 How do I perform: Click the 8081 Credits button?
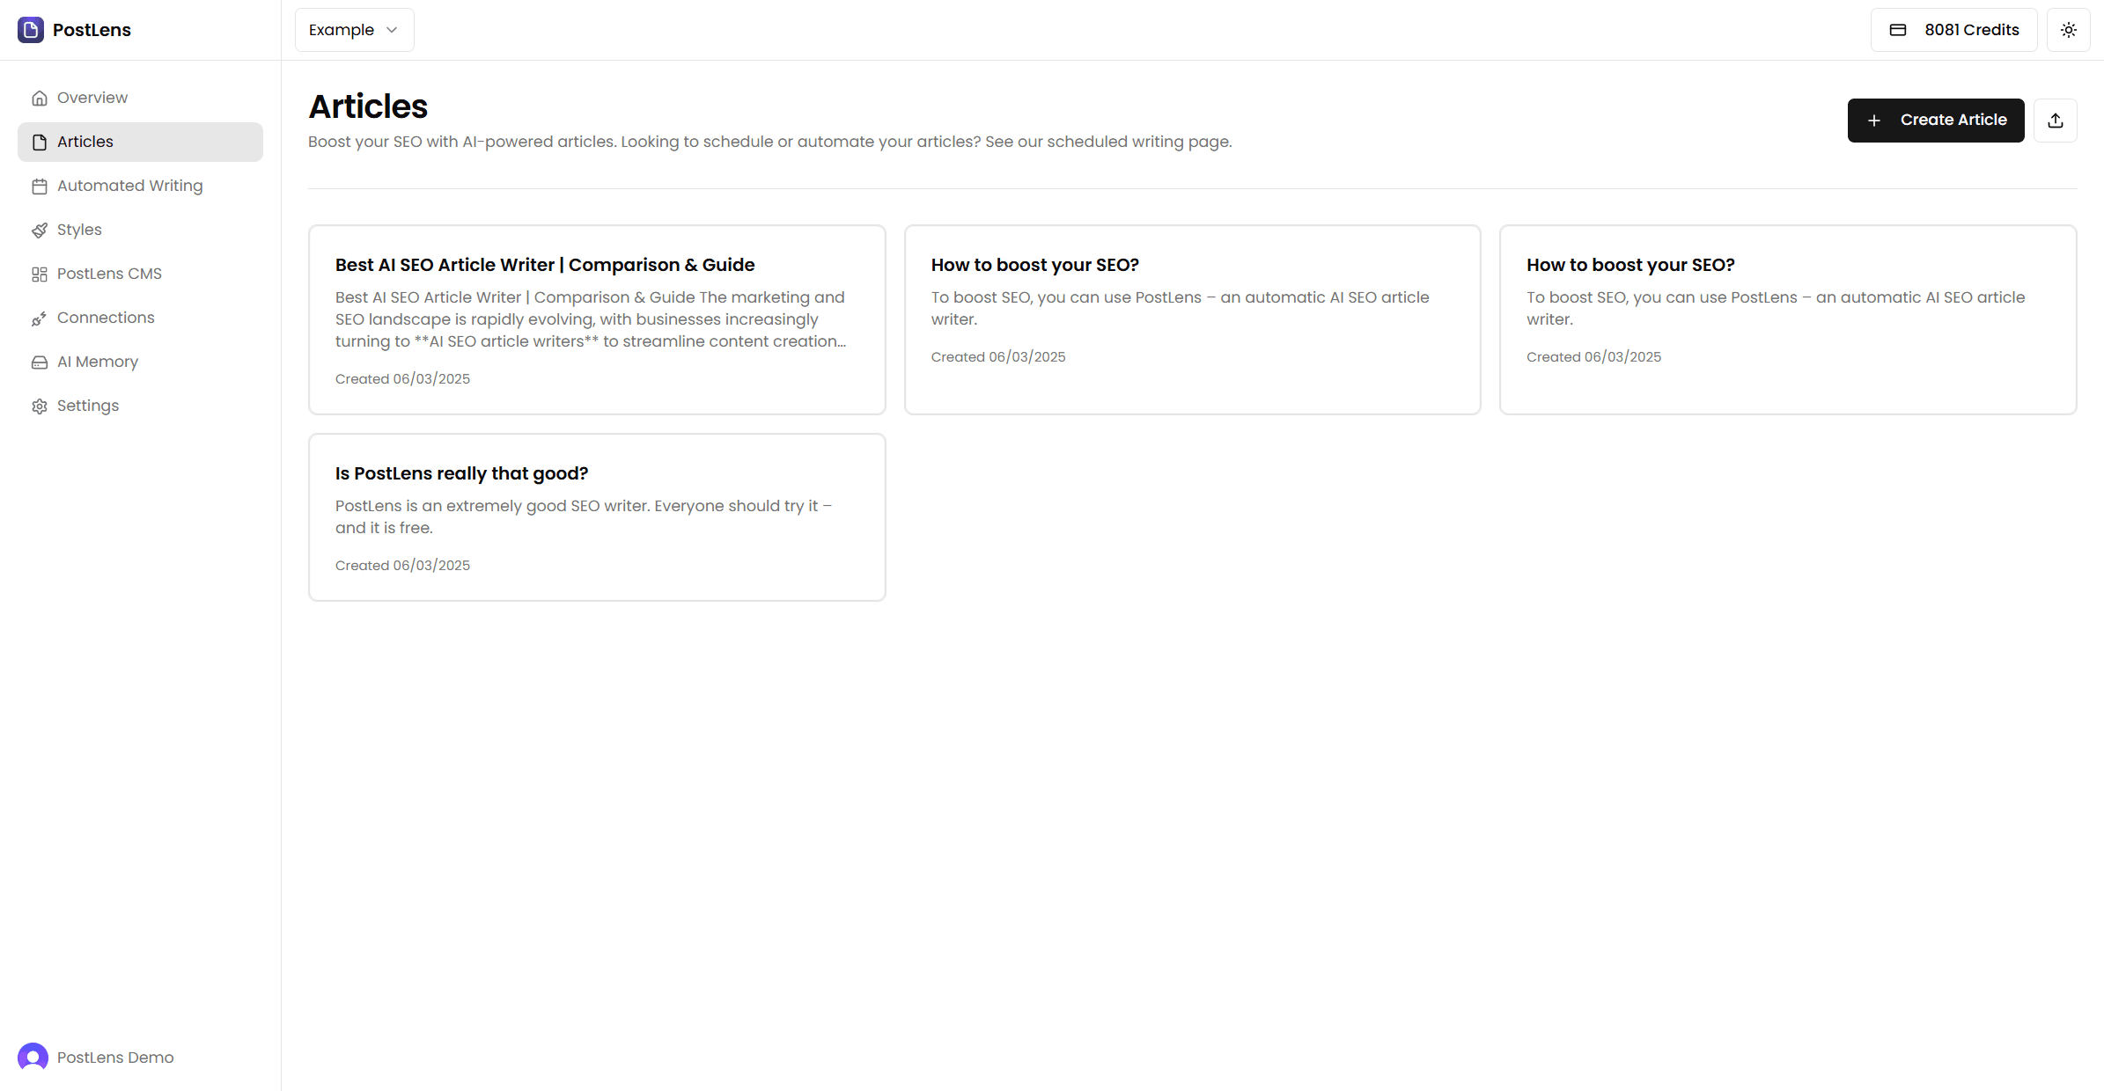(1953, 30)
